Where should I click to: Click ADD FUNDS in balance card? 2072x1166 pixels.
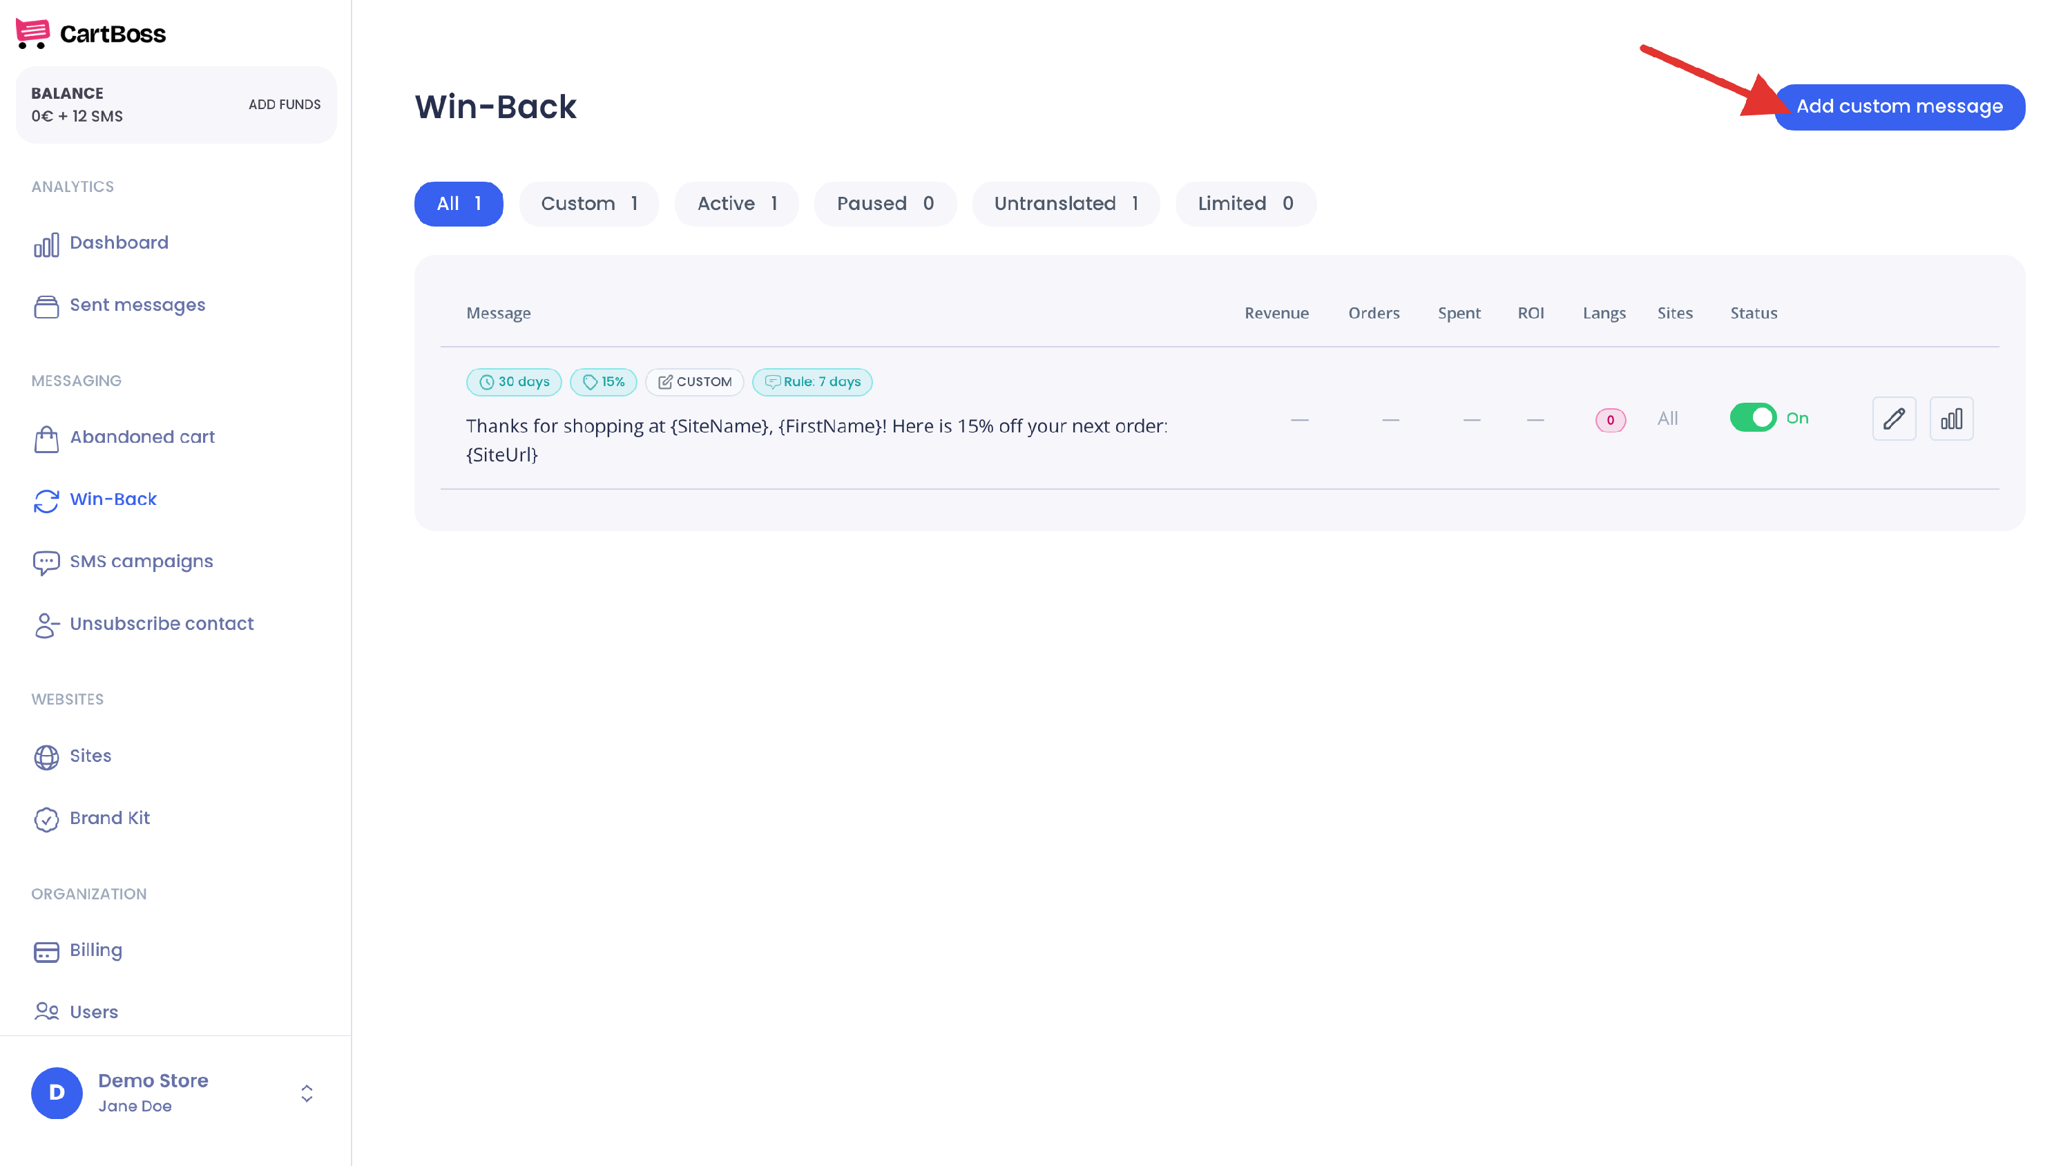pyautogui.click(x=284, y=104)
